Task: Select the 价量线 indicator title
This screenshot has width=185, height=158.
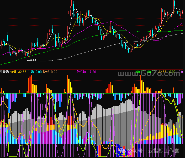Action: coord(4,72)
